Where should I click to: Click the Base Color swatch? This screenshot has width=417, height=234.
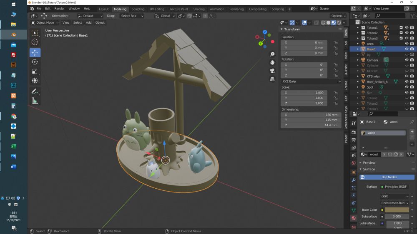click(x=397, y=210)
